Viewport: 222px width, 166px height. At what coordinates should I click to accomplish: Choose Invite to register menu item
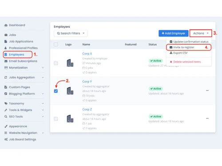click(189, 47)
